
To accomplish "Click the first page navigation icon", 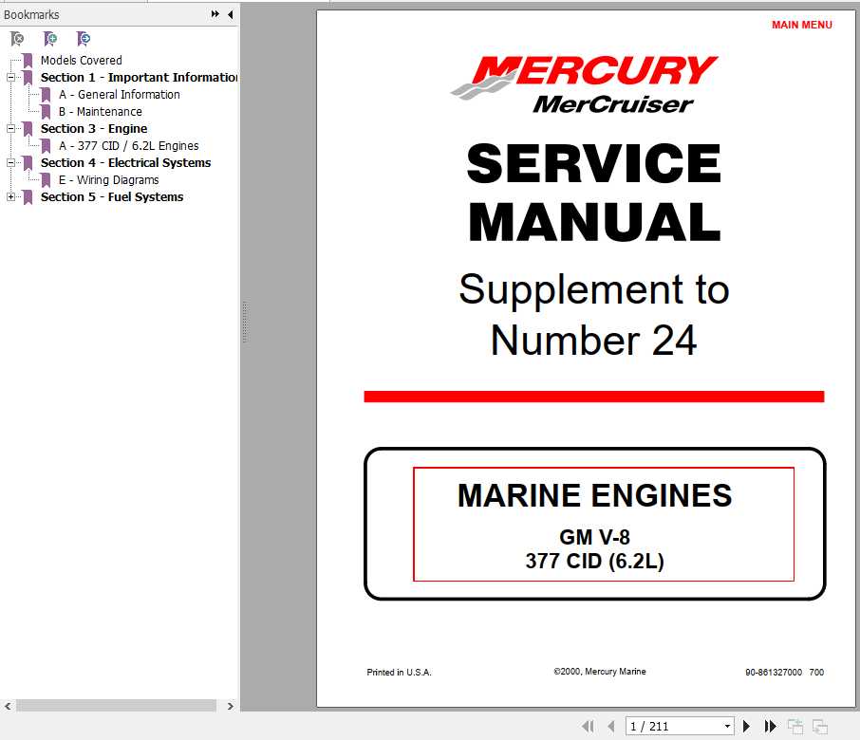I will pyautogui.click(x=589, y=726).
